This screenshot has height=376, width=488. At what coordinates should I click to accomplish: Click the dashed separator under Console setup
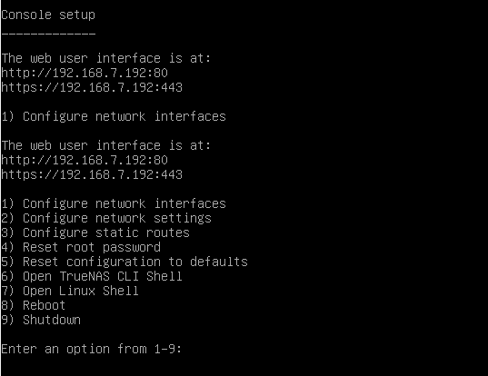(48, 33)
